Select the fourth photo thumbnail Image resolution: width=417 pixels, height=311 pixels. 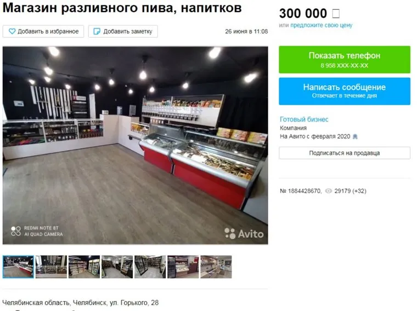(x=117, y=267)
